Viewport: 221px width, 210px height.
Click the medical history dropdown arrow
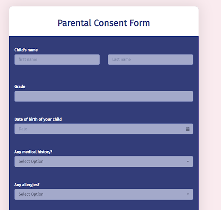tap(188, 161)
